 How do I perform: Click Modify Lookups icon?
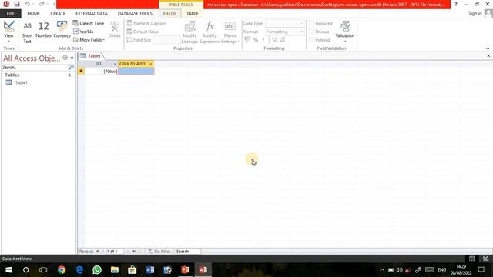pos(189,32)
